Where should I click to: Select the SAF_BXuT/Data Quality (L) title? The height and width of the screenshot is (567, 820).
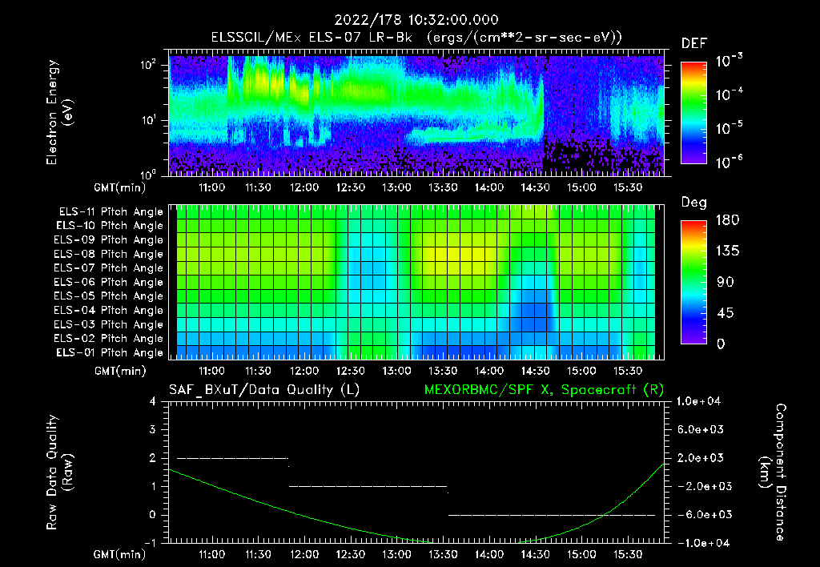(264, 390)
